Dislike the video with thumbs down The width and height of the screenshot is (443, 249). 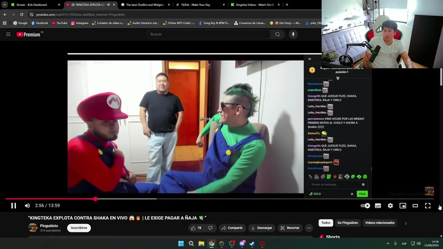click(210, 228)
